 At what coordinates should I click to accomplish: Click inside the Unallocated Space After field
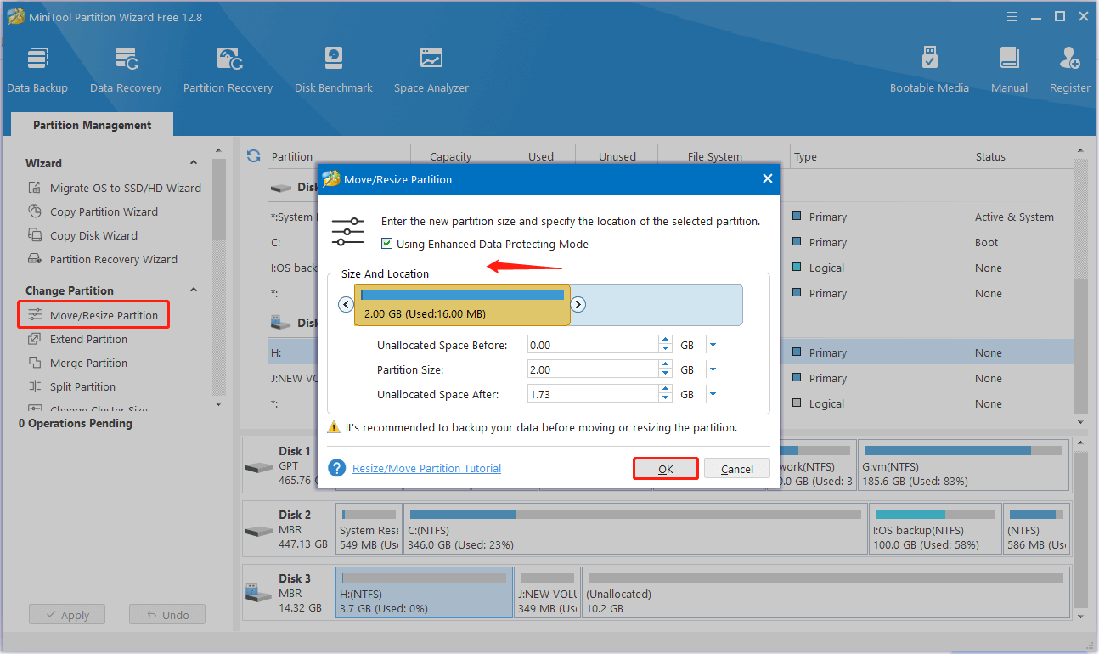coord(593,394)
